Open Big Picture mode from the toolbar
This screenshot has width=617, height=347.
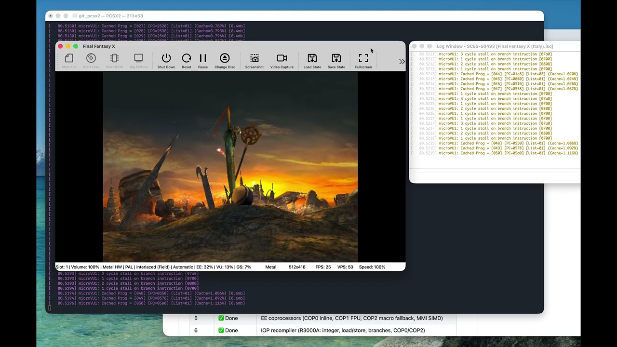[x=138, y=61]
